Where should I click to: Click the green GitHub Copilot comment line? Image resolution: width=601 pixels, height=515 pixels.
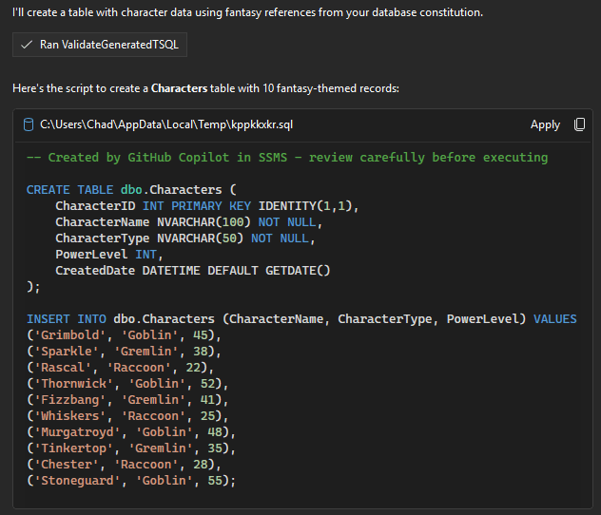[x=287, y=158]
